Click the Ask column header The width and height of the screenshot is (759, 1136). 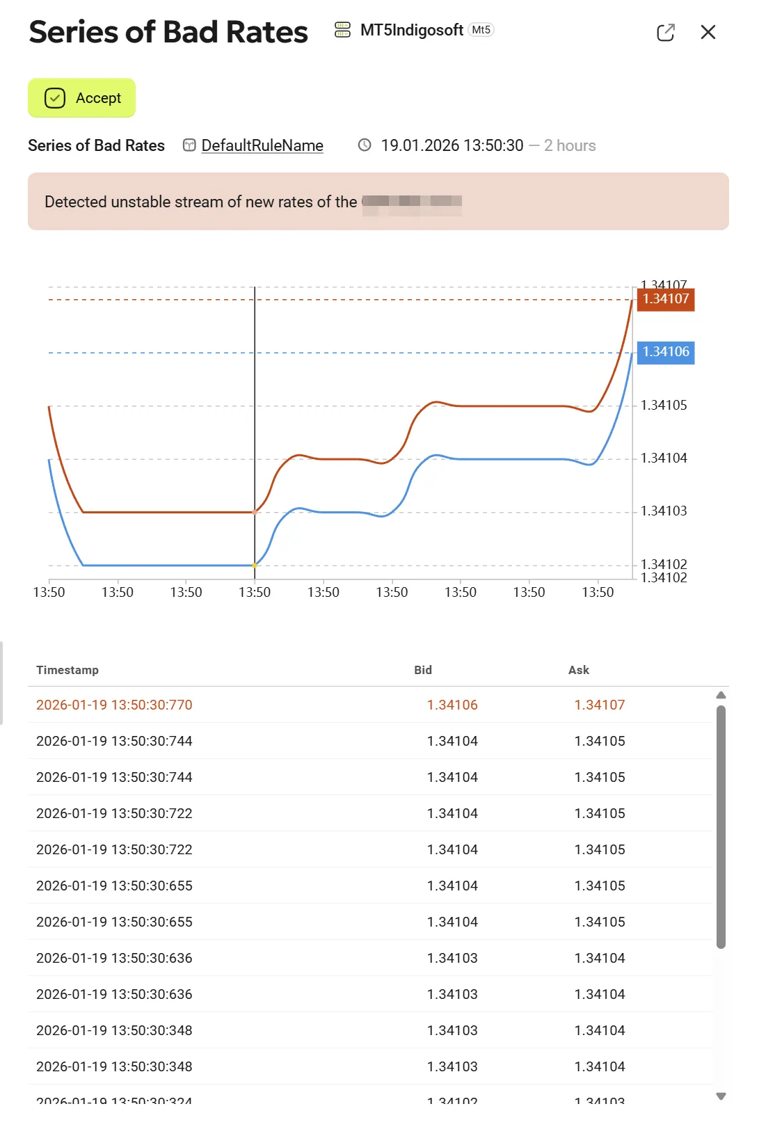[578, 670]
